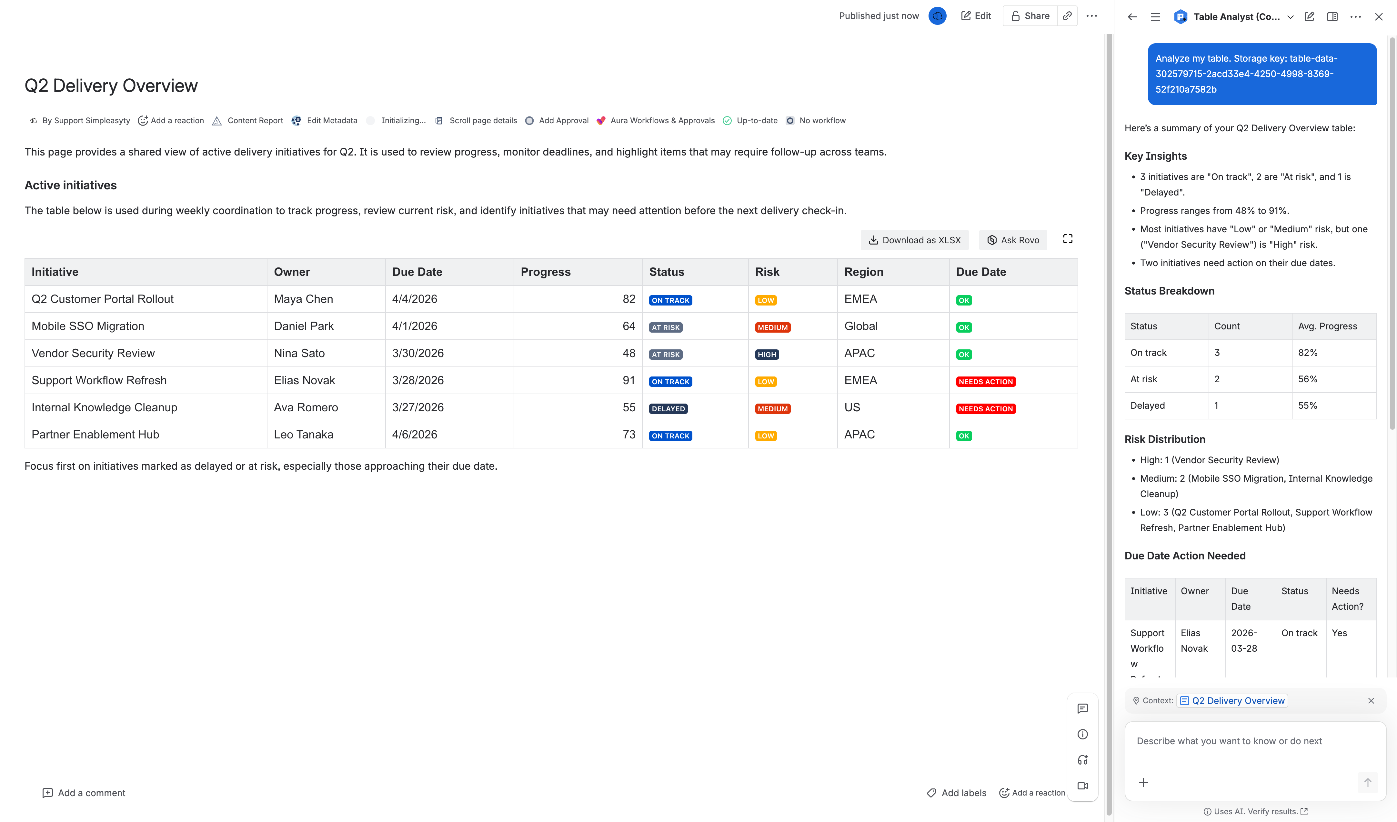Start a new chat in the Table Analyst panel

(1310, 17)
